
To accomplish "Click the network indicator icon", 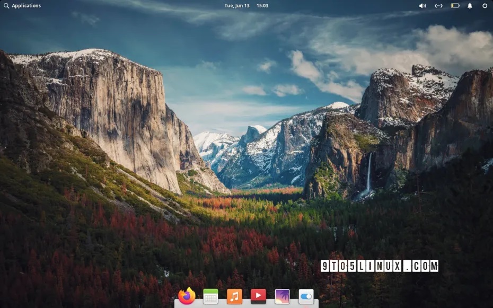I will click(438, 6).
